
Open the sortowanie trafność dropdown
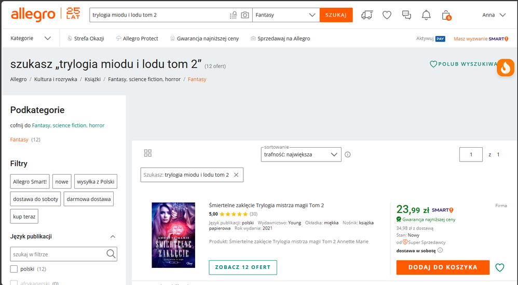pyautogui.click(x=301, y=154)
